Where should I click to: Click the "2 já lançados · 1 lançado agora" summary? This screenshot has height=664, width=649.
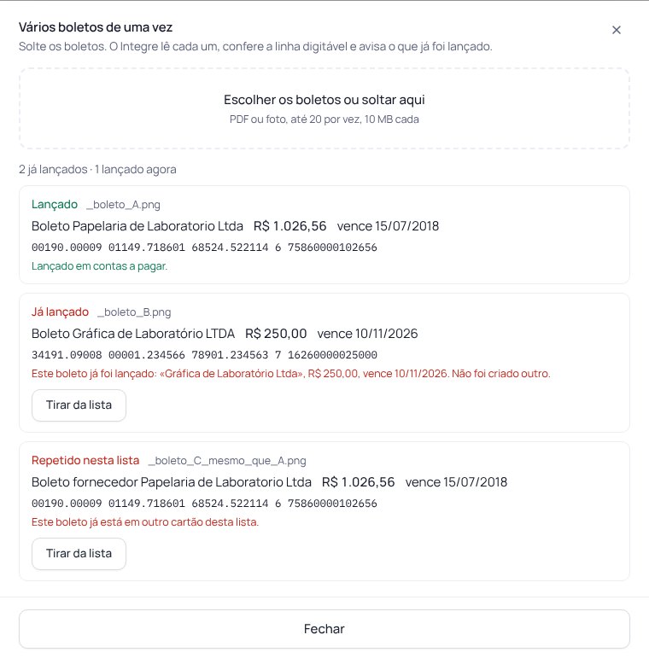97,169
